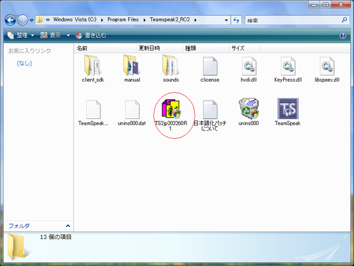The width and height of the screenshot is (354, 266).
Task: Maximize the Explorer window
Action: click(326, 4)
